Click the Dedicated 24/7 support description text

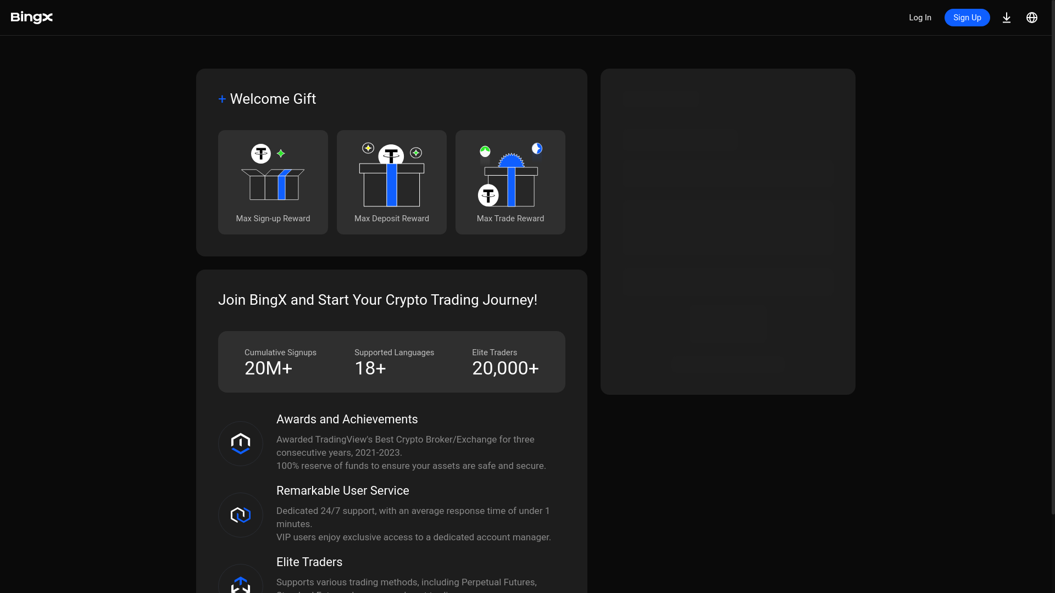pyautogui.click(x=413, y=524)
